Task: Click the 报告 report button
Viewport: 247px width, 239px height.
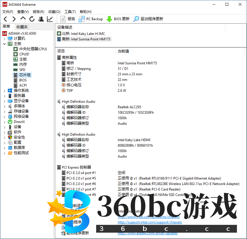Action: [68, 19]
